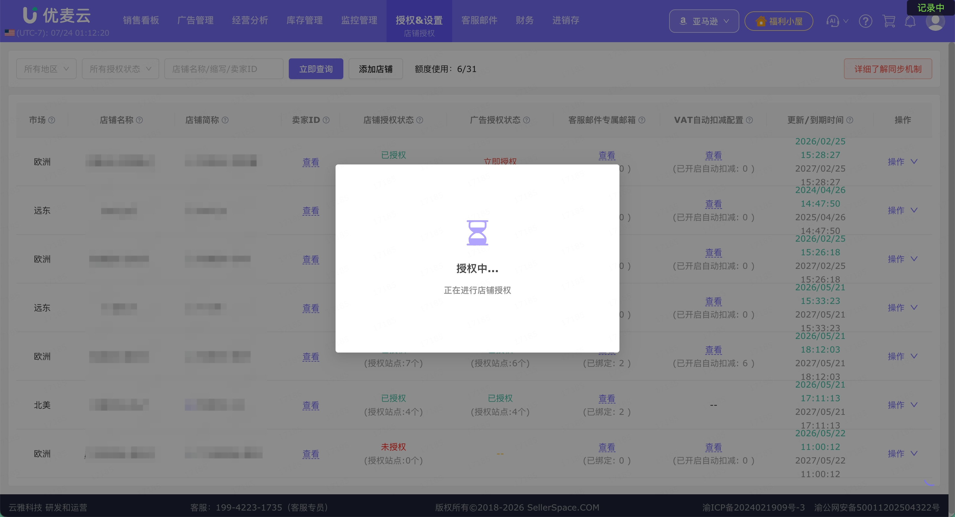Open the 进销存 menu
Screen dimensions: 955x517
[565, 20]
